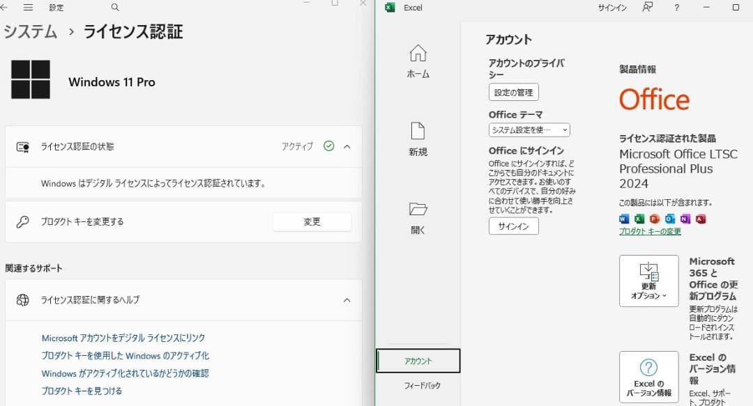Click the ライセンス認証された製品 label
The image size is (753, 406).
click(x=667, y=138)
